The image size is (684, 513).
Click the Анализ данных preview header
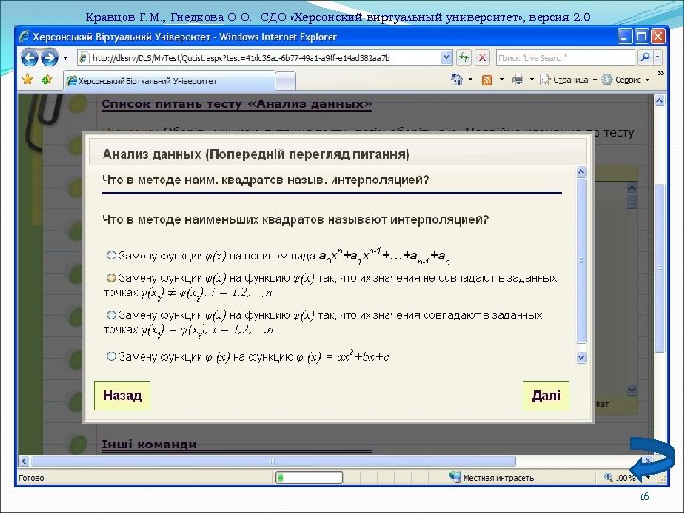[x=256, y=154]
